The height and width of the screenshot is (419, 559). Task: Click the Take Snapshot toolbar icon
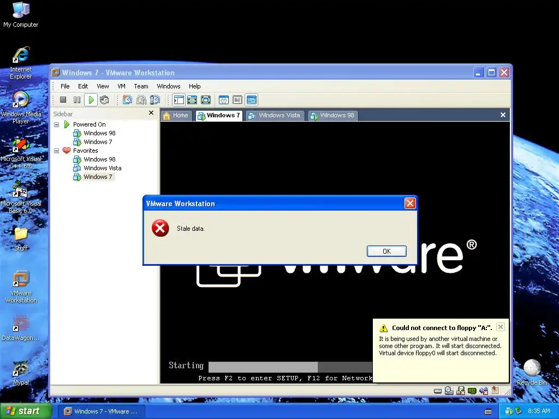point(127,100)
